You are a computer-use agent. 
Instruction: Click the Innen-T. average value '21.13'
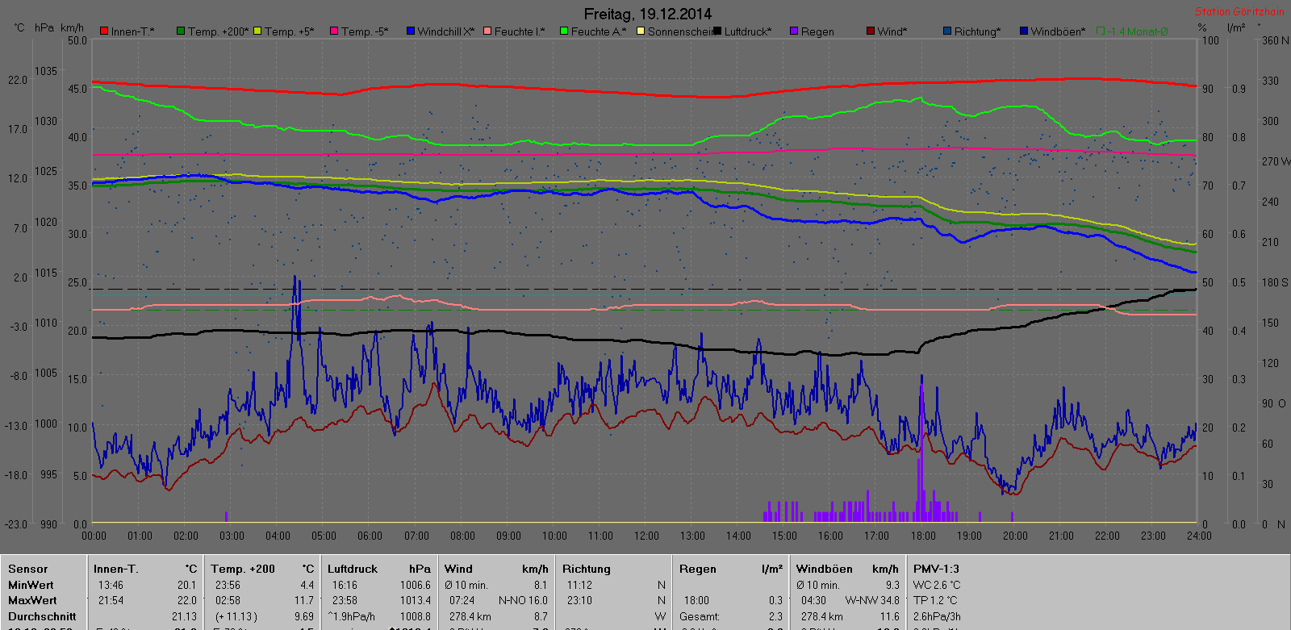coord(185,616)
